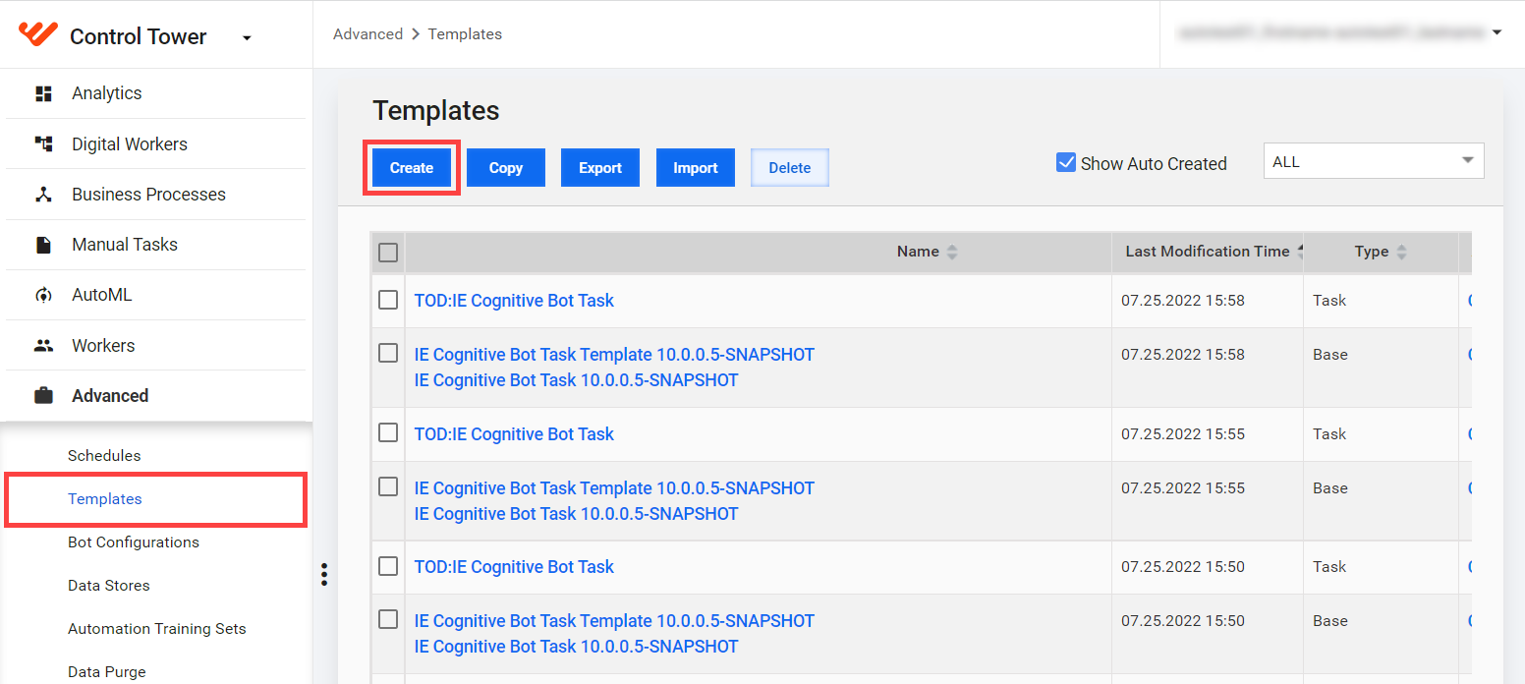The image size is (1525, 684).
Task: Click the Analytics dashboard icon
Action: tap(43, 93)
